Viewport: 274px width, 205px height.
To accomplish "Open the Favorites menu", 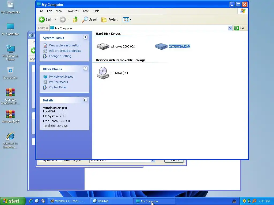I will click(x=72, y=11).
